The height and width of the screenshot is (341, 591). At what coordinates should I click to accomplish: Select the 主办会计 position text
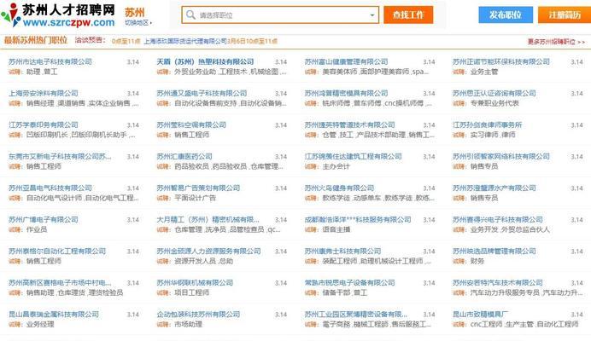tap(336, 166)
